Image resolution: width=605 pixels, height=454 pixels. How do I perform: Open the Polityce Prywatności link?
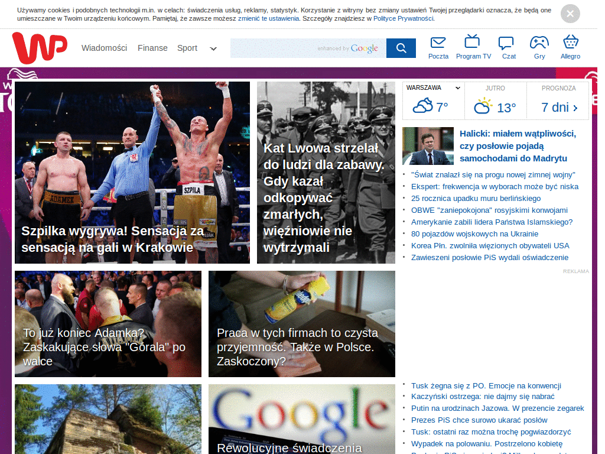coord(404,18)
